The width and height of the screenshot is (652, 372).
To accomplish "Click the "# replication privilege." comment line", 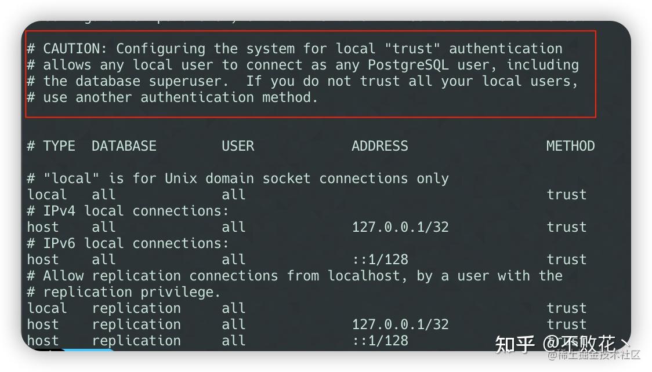I will point(128,292).
